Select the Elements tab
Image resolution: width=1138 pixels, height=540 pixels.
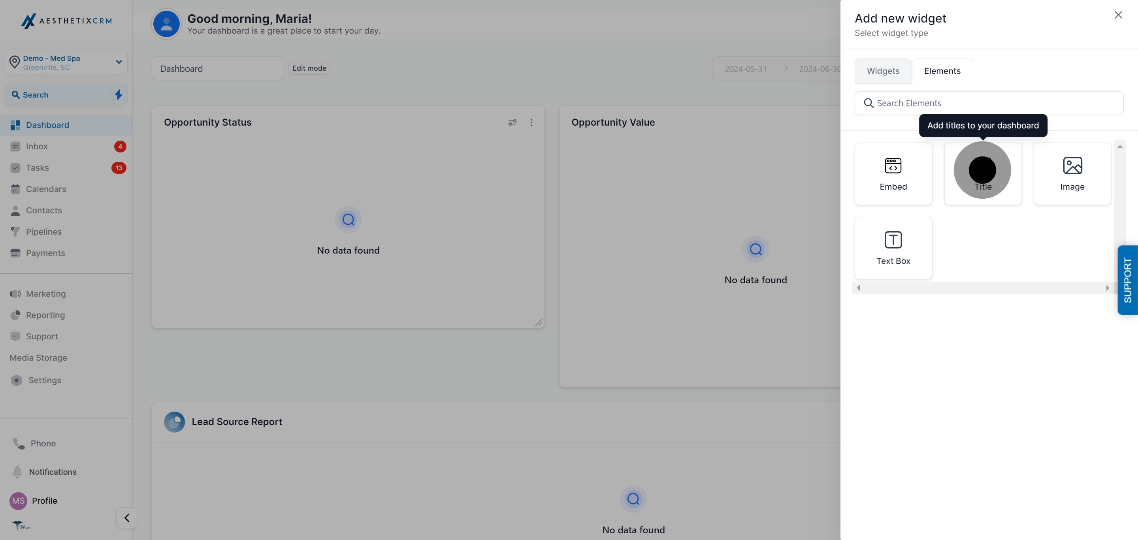[942, 71]
